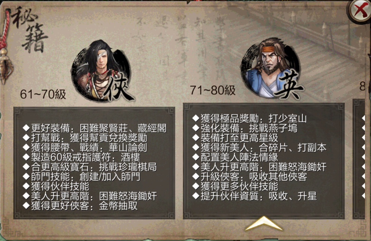Tap the 71~80級 level range label
The width and height of the screenshot is (371, 241).
pyautogui.click(x=212, y=90)
